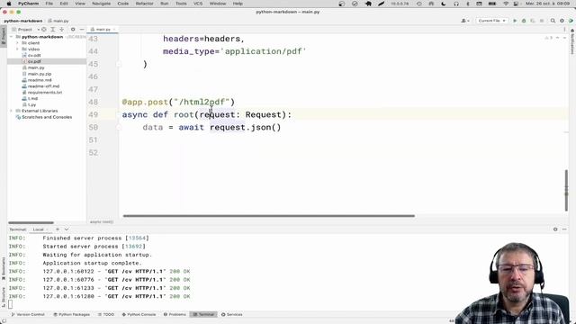Screen dimensions: 576x324
Task: Click Project panel horizontal scrollbar
Action: tap(31, 222)
